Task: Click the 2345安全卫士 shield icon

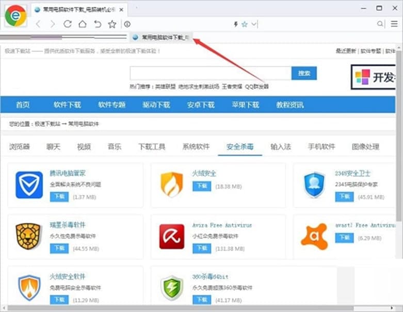Action: tap(314, 185)
